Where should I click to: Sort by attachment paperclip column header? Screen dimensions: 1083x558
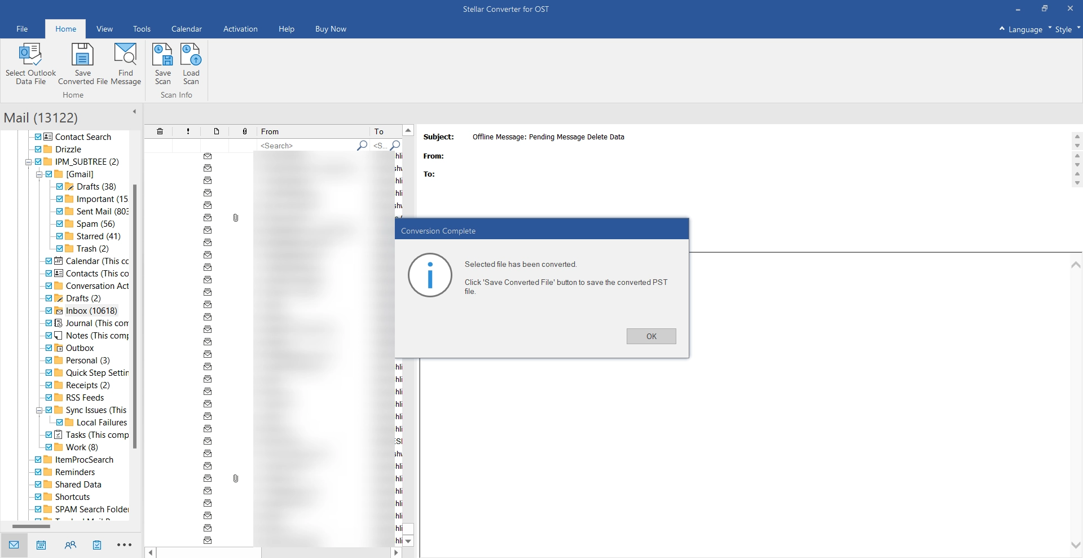click(244, 131)
